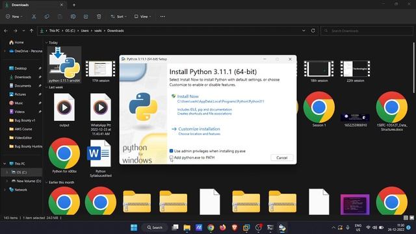Screen dimensions: 416x234
Task: Click the Share icon in Explorer toolbar
Action: [x=86, y=16]
